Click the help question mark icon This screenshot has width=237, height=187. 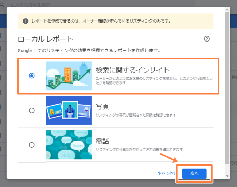pos(207,39)
